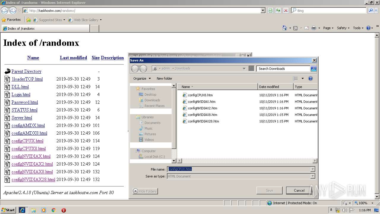Click the Cancel button in Save As
The image size is (380, 214).
(299, 191)
